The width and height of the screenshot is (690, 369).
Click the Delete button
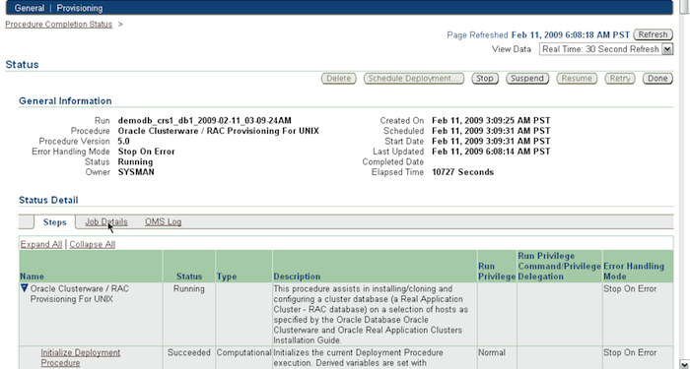pyautogui.click(x=338, y=78)
